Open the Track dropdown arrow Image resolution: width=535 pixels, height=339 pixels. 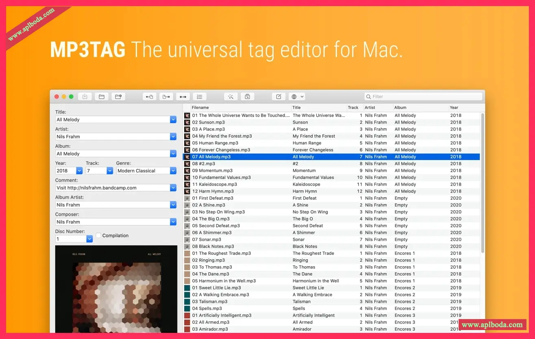pos(110,171)
